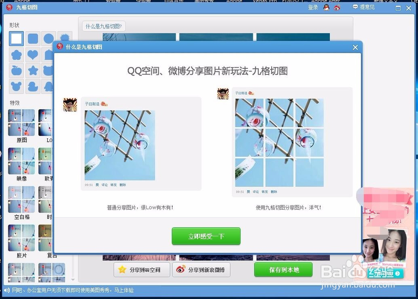Select the apple shape option

coord(16,69)
